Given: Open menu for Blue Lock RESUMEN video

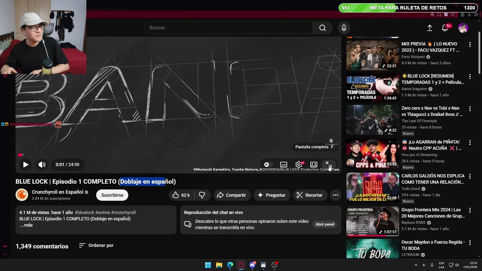Looking at the screenshot, I should pos(470,76).
